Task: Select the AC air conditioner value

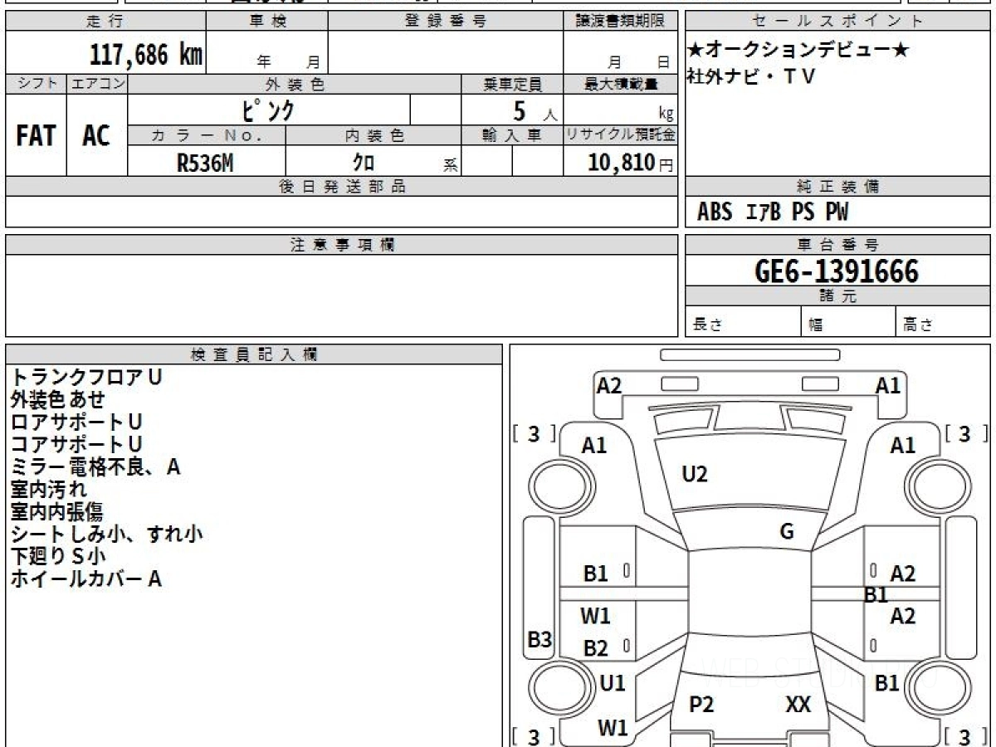Action: (96, 135)
